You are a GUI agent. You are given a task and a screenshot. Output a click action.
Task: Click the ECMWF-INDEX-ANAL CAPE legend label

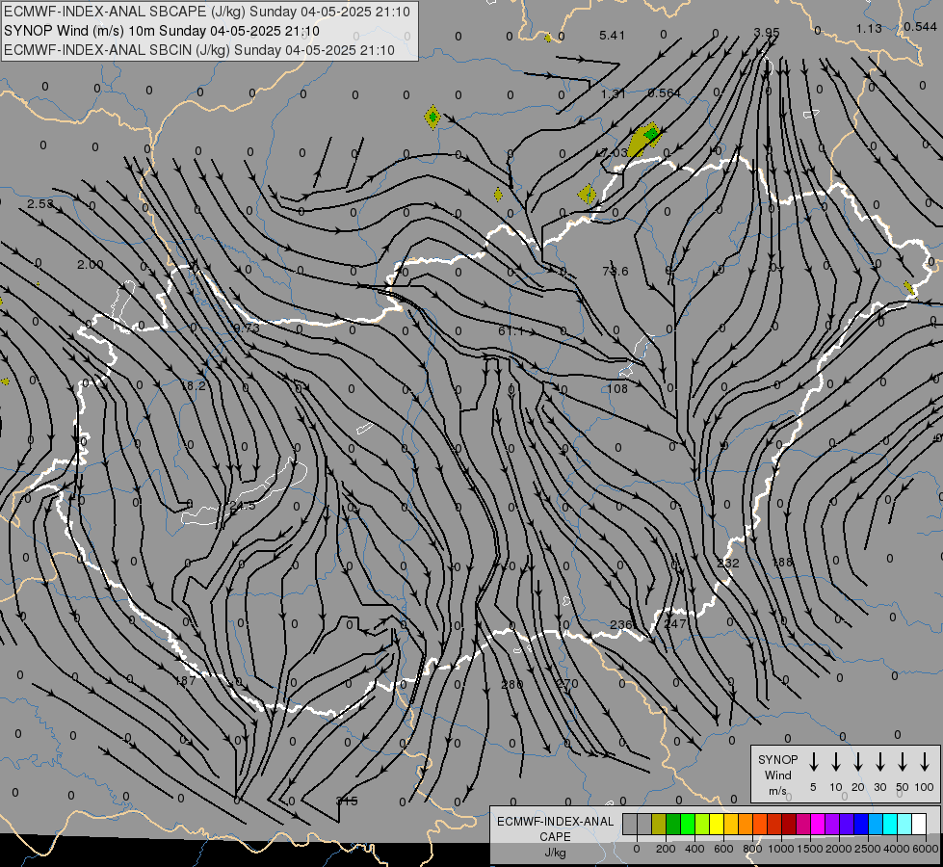coord(555,828)
